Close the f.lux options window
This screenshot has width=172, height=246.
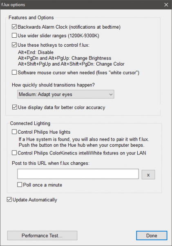(x=166, y=5)
